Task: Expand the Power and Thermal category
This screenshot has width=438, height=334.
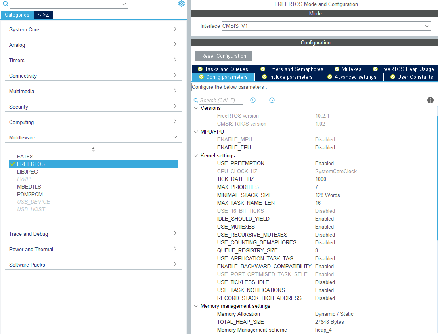Action: 93,249
